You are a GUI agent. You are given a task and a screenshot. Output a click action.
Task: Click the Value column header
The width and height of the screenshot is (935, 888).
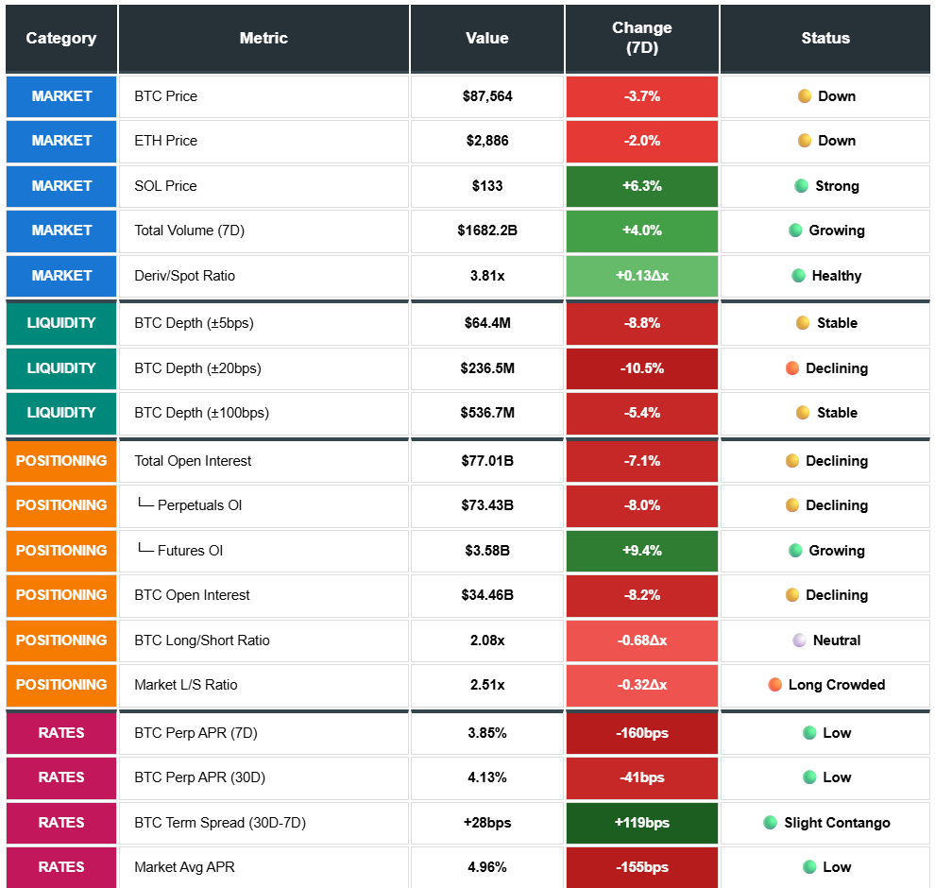[486, 39]
